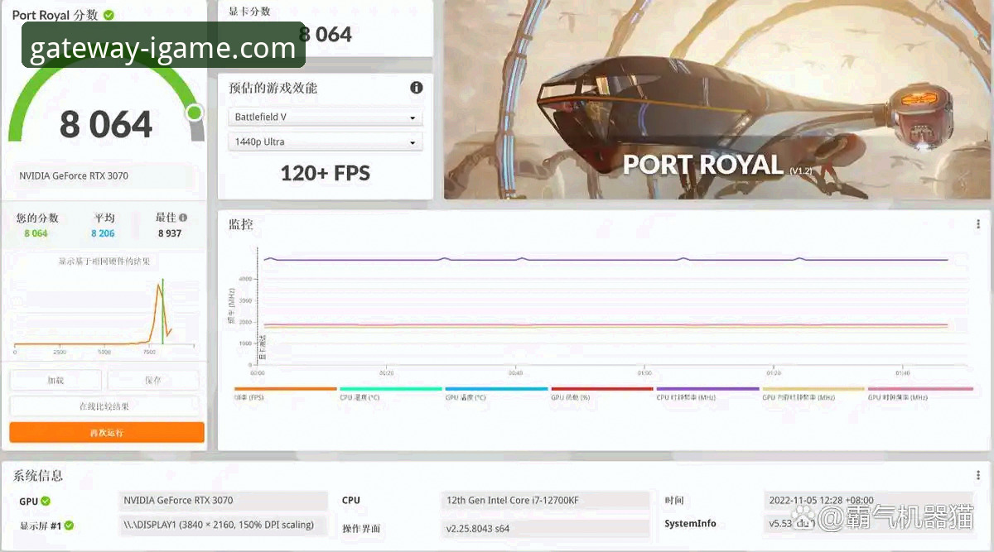The image size is (994, 552).
Task: Toggle the purple CPU 时钟频率 (MHz) legend
Action: point(707,394)
